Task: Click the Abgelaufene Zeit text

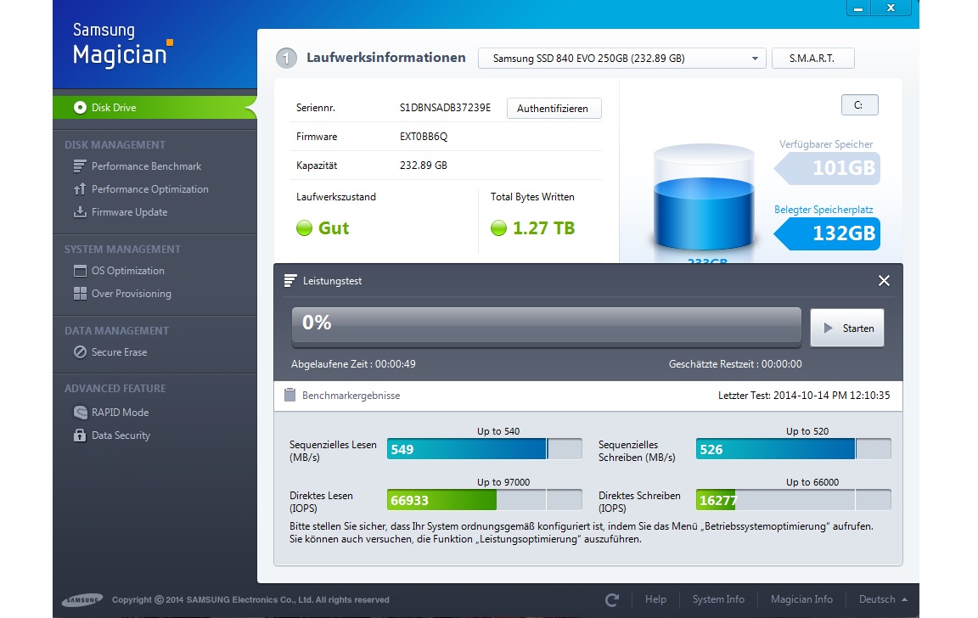Action: click(353, 364)
